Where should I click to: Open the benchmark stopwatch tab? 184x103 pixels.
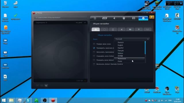[x=124, y=18]
